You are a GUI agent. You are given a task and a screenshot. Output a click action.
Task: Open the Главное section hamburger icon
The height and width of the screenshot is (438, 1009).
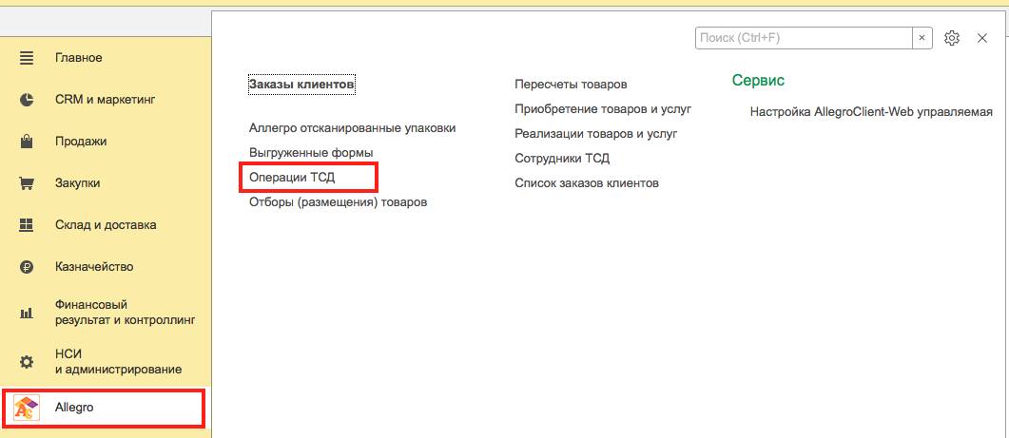(x=27, y=58)
